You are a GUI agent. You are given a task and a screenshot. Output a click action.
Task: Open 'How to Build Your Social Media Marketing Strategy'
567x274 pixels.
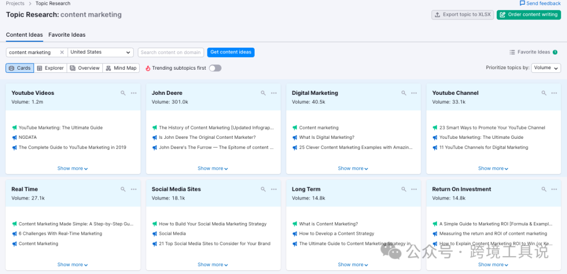(213, 224)
